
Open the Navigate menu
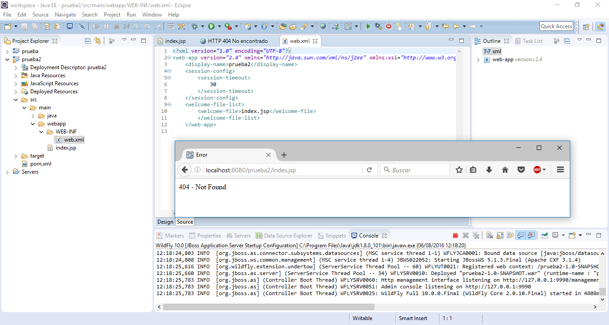pos(66,14)
